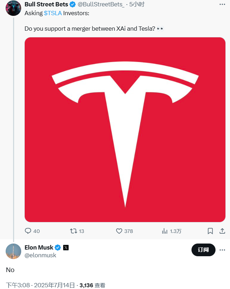Click the X affiliation badge beside Elon Musk
The image size is (230, 289).
pos(66,247)
